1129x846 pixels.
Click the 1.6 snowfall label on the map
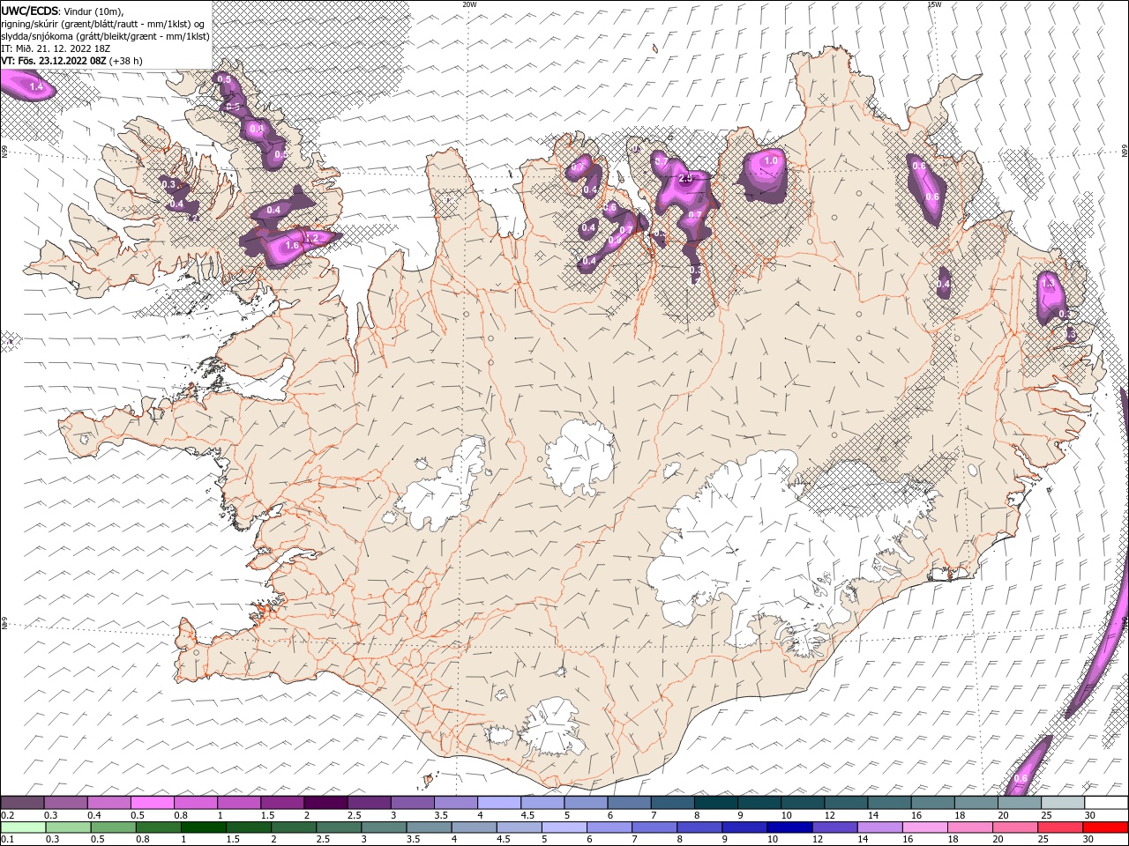[292, 246]
